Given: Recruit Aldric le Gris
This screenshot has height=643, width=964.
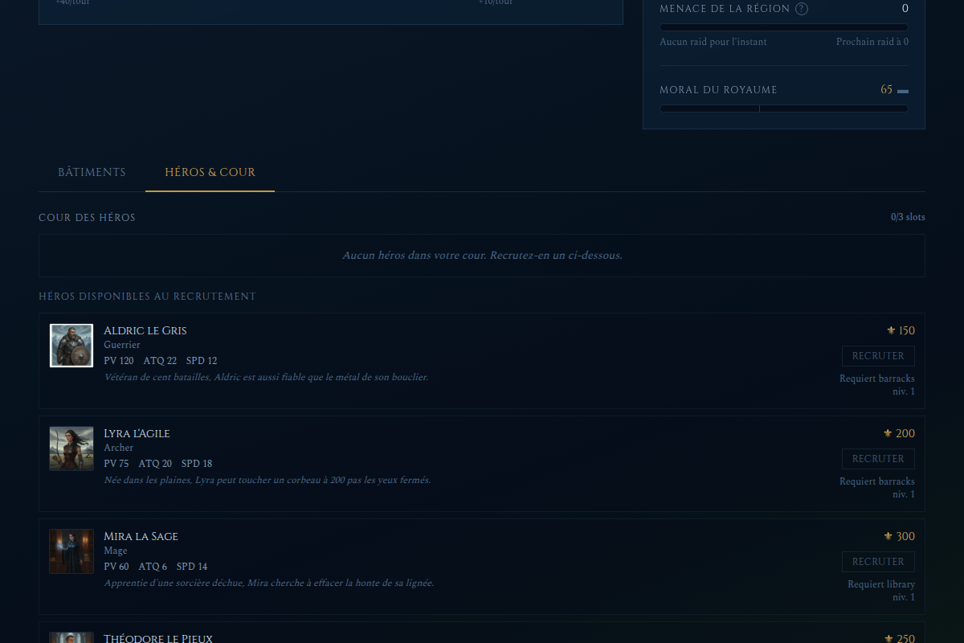Looking at the screenshot, I should 878,356.
